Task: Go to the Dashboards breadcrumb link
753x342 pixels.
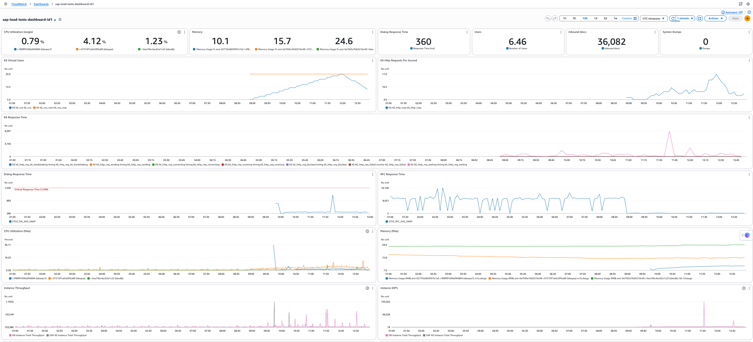Action: coord(41,4)
